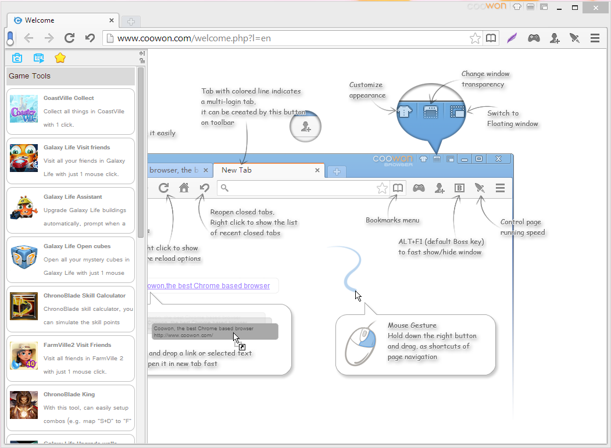
Task: Click the blue bag icon in sidebar
Action: [x=17, y=58]
